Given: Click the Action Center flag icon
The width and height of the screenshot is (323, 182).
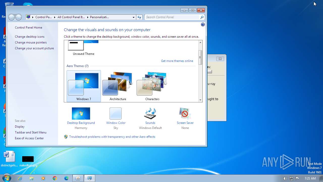Looking at the screenshot, I should 298,178.
